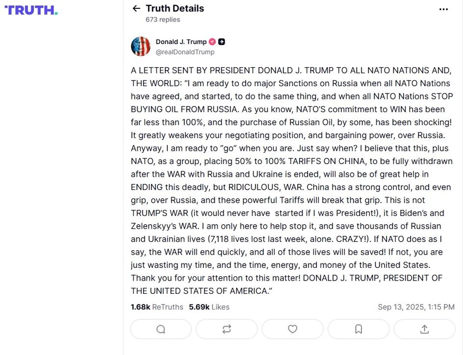The height and width of the screenshot is (355, 465).
Task: Click the black plus badge beside the name
Action: pyautogui.click(x=222, y=42)
